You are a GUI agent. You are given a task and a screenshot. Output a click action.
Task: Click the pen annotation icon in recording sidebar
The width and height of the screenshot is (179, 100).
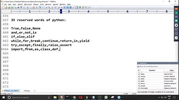pos(176,38)
